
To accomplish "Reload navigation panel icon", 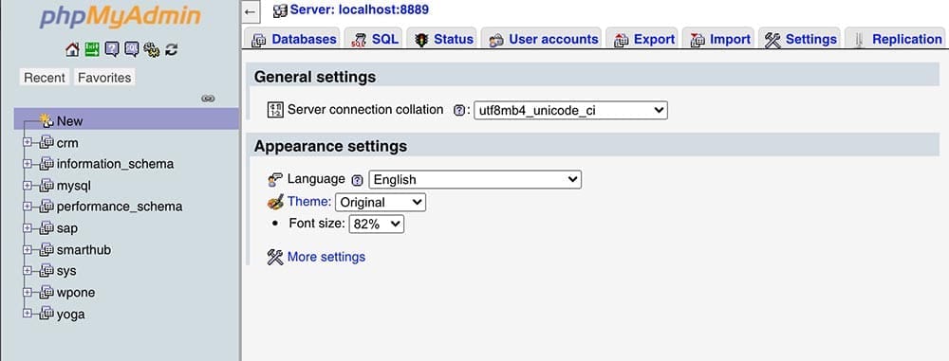I will click(171, 49).
